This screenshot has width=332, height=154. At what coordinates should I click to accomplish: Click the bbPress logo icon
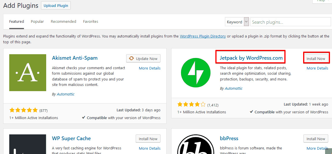tap(196, 144)
